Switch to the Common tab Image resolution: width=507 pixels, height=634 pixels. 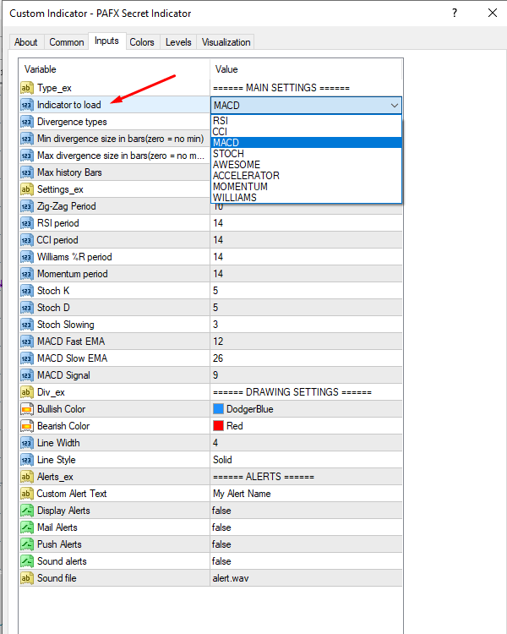(x=67, y=42)
